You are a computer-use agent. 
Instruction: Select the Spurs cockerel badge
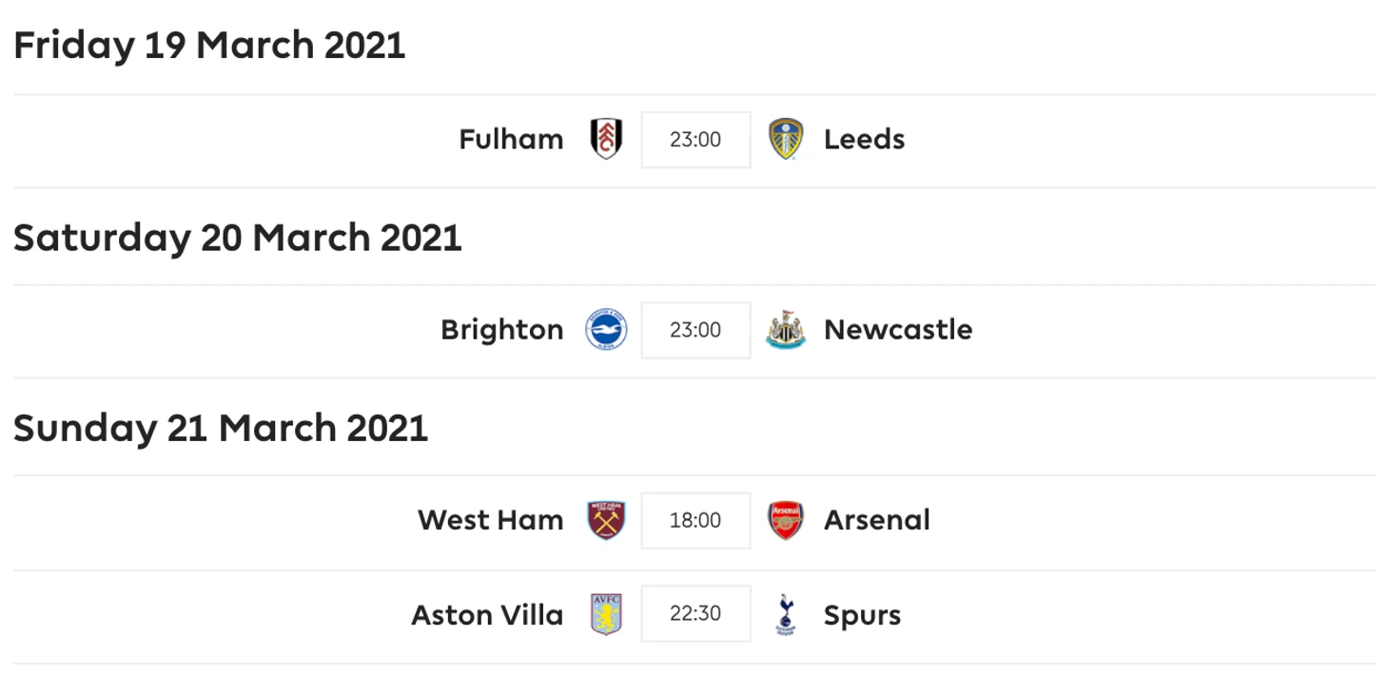point(786,614)
